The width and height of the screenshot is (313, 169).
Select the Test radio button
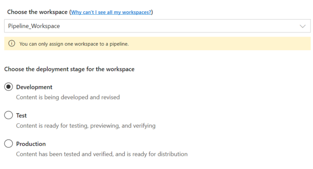pos(8,115)
